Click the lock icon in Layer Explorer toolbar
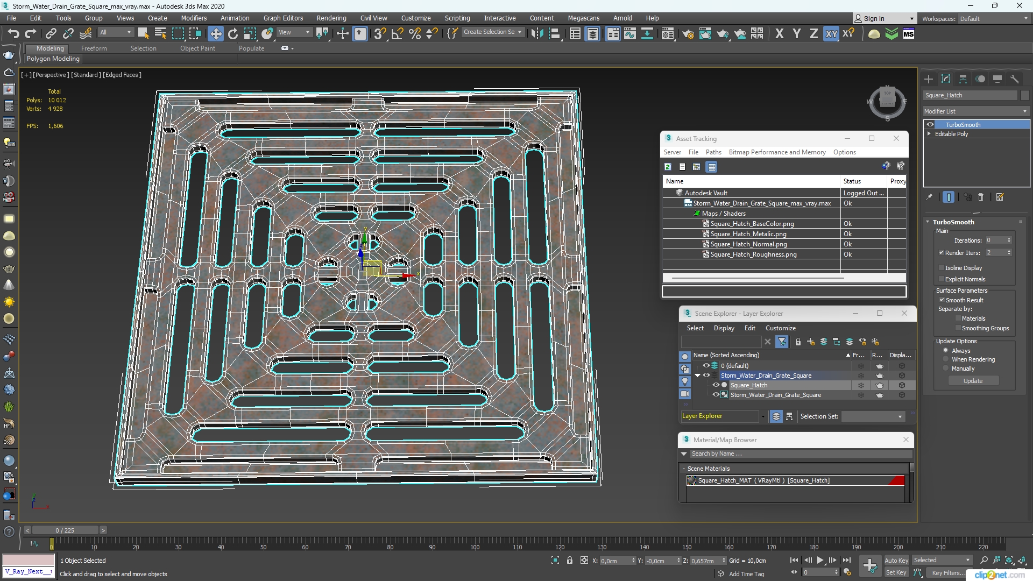Image resolution: width=1033 pixels, height=581 pixels. tap(798, 342)
